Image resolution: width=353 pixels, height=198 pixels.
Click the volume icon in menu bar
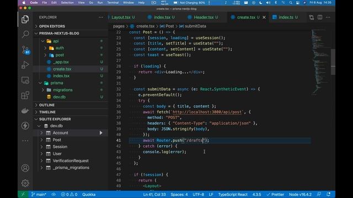pyautogui.click(x=268, y=3)
